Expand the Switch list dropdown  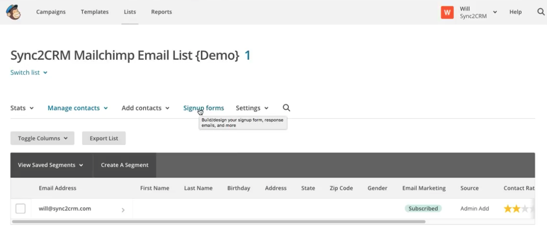29,73
